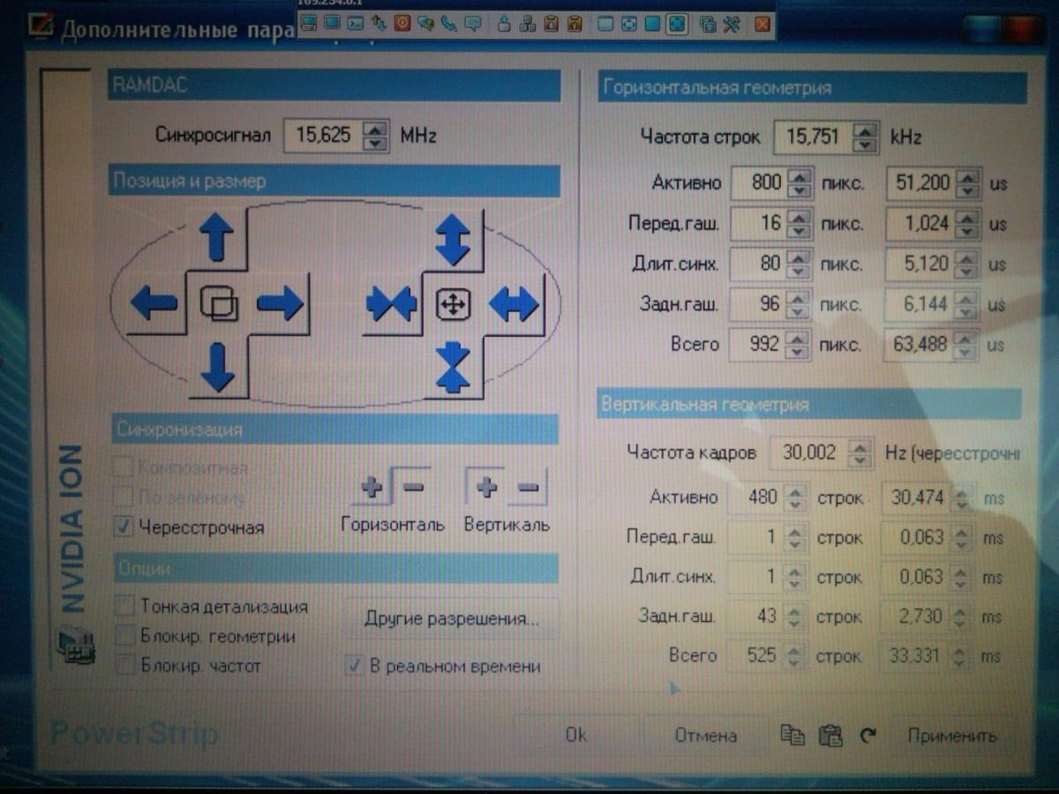Toggle the В реальном времени checkbox

[354, 666]
